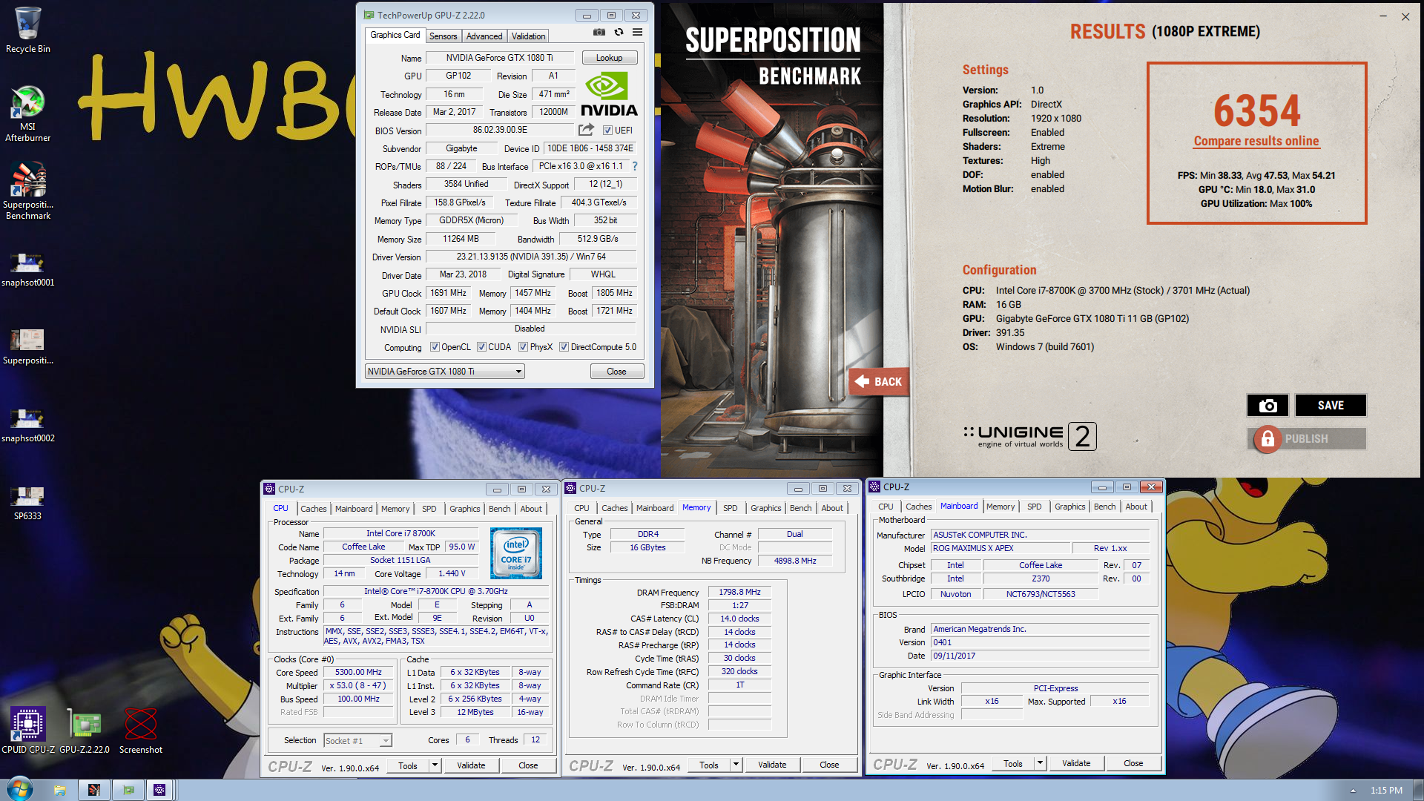Click the GPU name field in GPU-Z
This screenshot has width=1424, height=801.
pos(499,58)
